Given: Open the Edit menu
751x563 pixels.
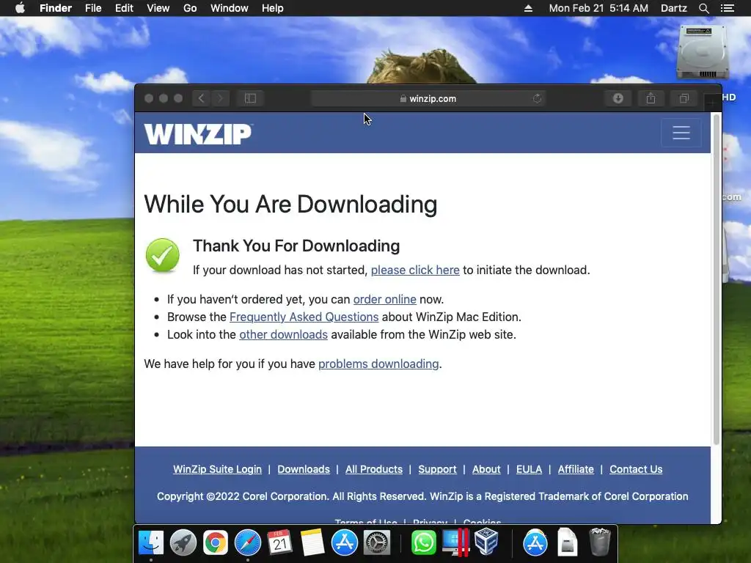Looking at the screenshot, I should pyautogui.click(x=124, y=8).
